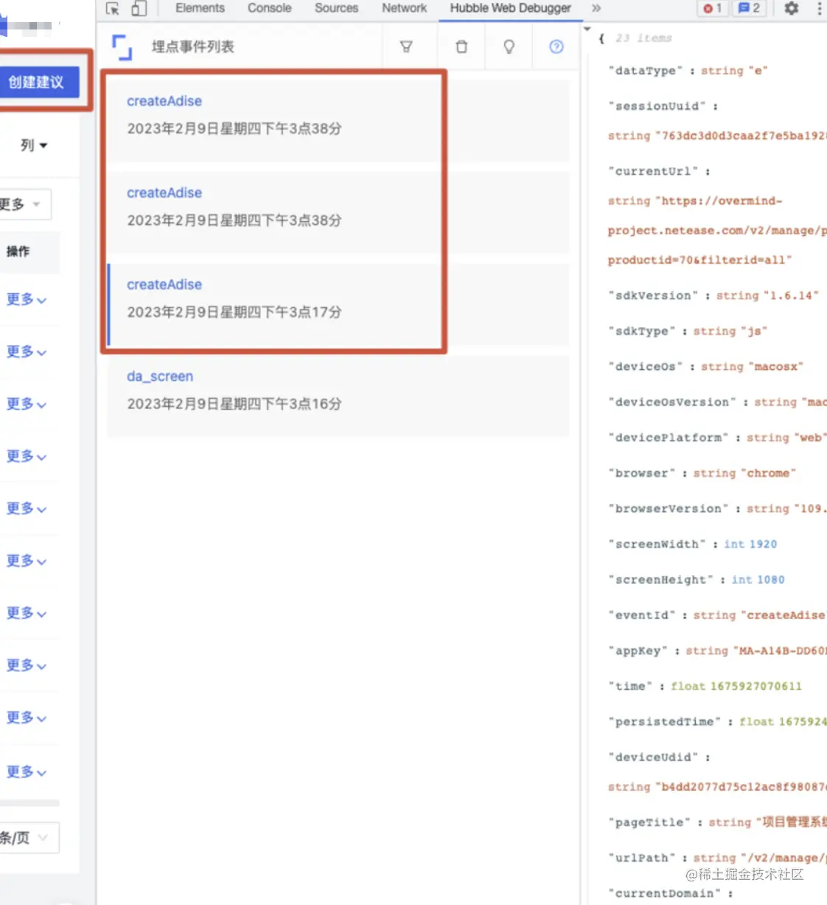
Task: Select the Hubble Web Debugger tab
Action: pyautogui.click(x=510, y=8)
